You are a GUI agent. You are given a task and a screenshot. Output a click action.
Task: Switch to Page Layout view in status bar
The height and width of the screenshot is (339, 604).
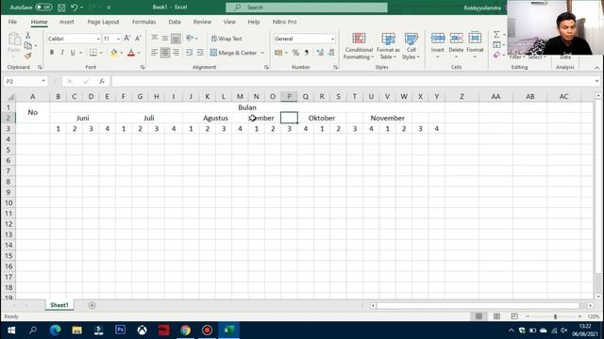(x=496, y=316)
